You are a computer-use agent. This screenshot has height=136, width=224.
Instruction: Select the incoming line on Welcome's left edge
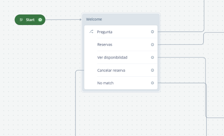pos(80,70)
